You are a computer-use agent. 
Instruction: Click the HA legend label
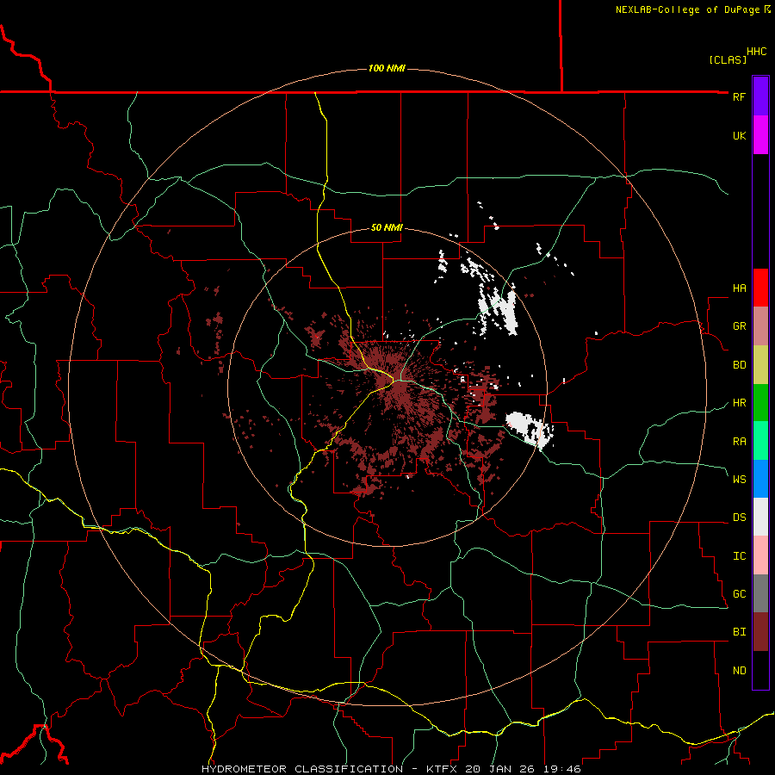(739, 288)
